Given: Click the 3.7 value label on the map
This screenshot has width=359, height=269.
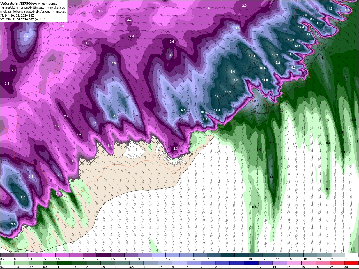Looking at the screenshot, I should click(94, 123).
